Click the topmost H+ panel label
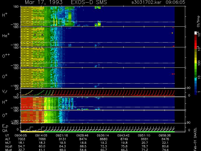Screen dimensions: 201x151 coord(5,15)
